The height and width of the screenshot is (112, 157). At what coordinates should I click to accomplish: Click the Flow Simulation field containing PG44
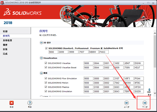click(x=139, y=78)
